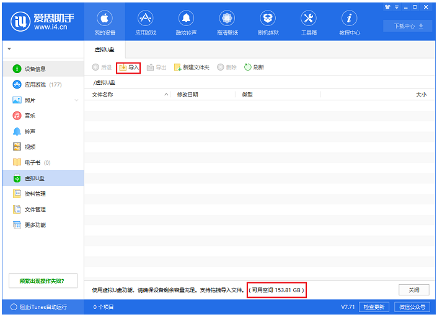
Task: Click 新建文件夹 to create a folder
Action: [192, 67]
